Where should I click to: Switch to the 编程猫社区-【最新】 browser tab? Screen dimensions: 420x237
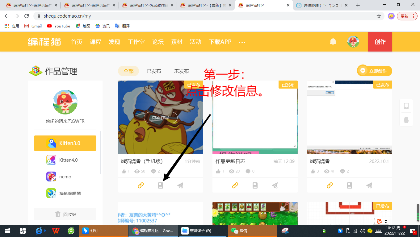point(206,5)
